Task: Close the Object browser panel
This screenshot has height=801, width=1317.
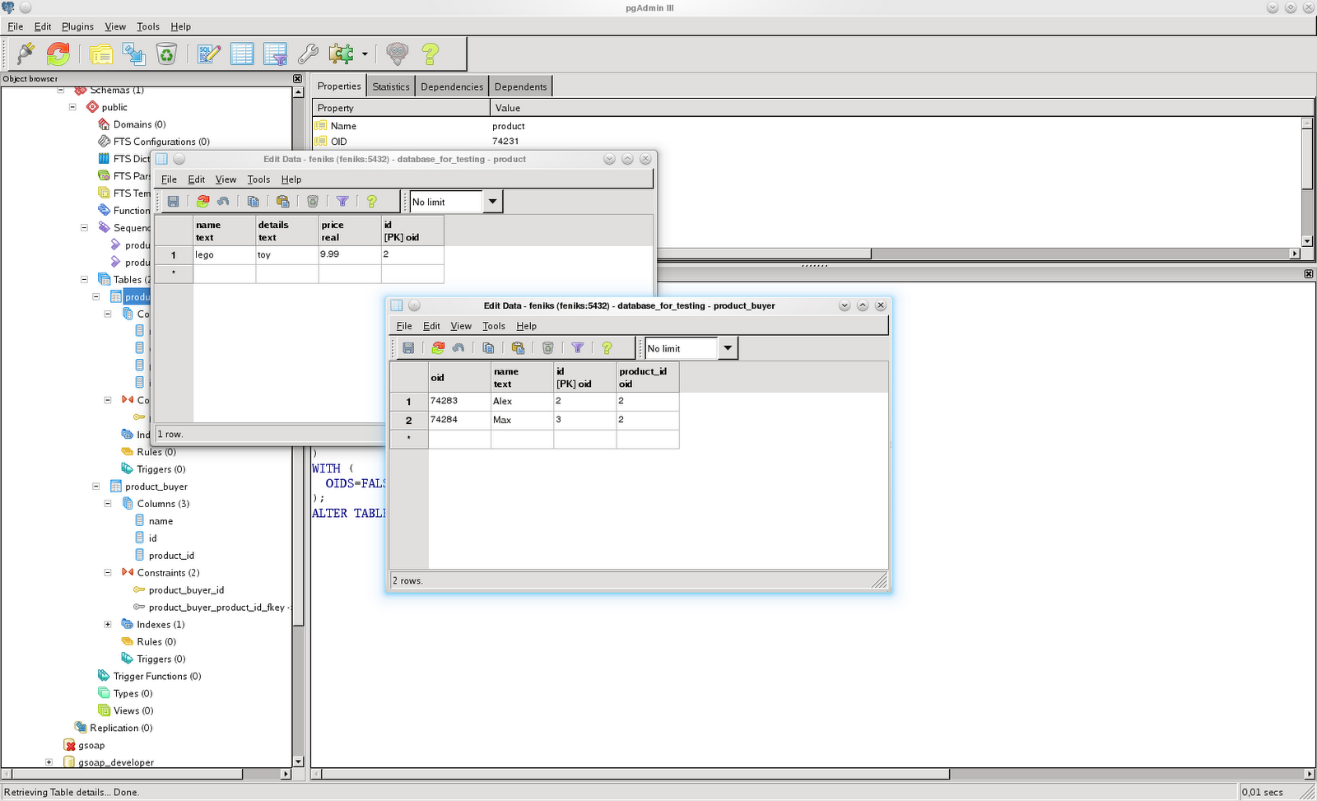Action: click(x=297, y=79)
